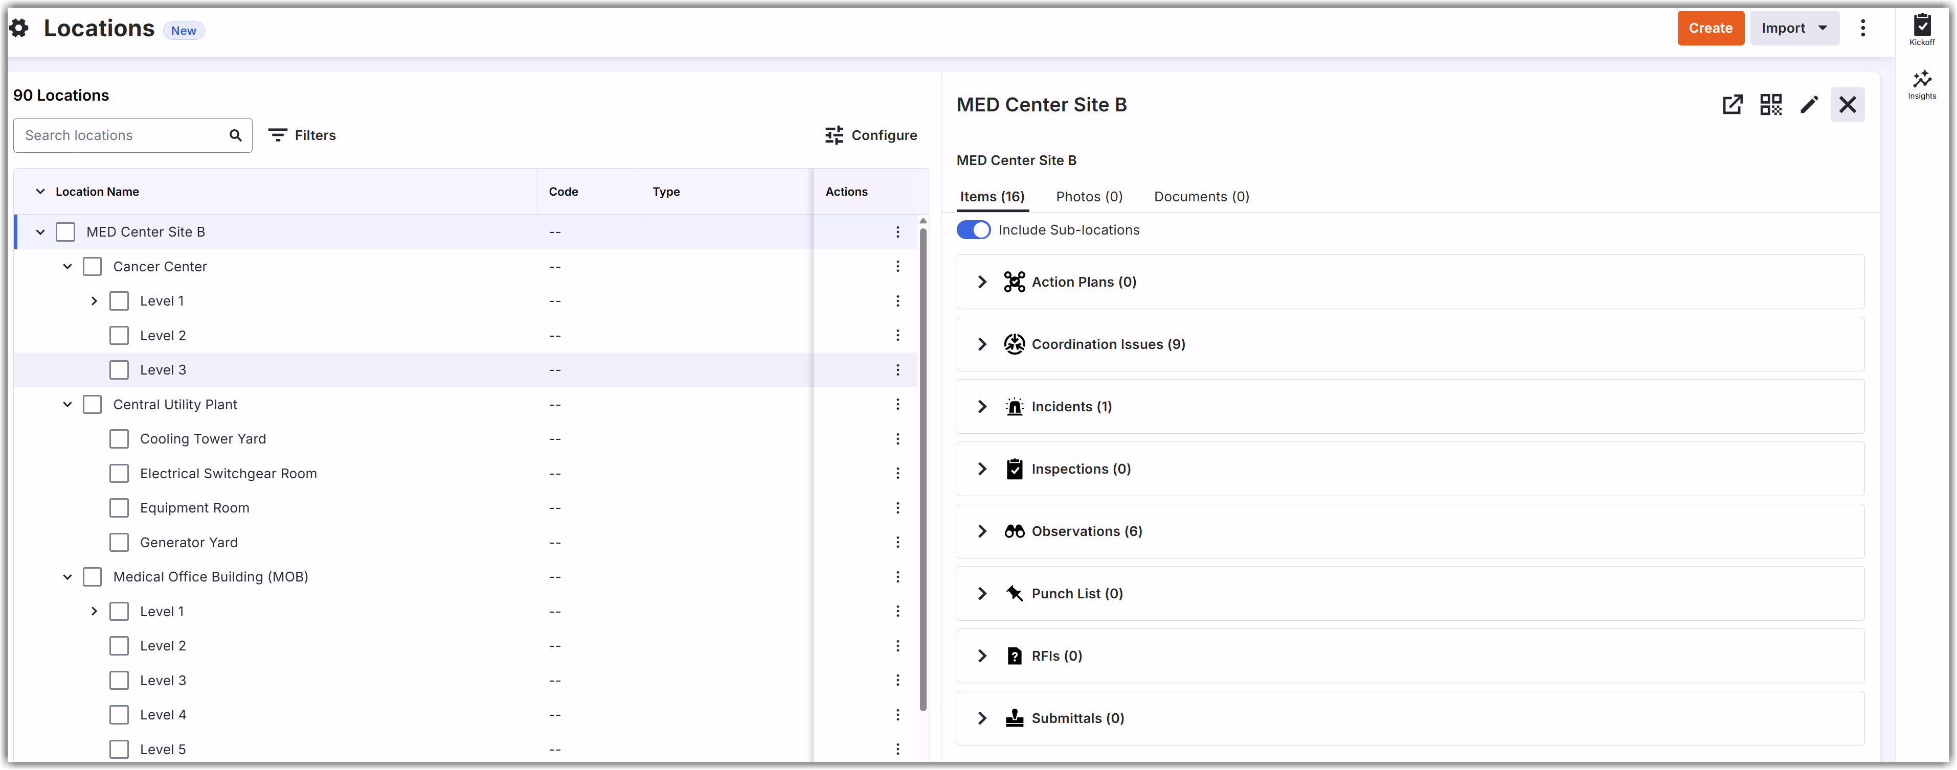Expand the RFIs (0) section
The height and width of the screenshot is (770, 1957).
coord(981,656)
